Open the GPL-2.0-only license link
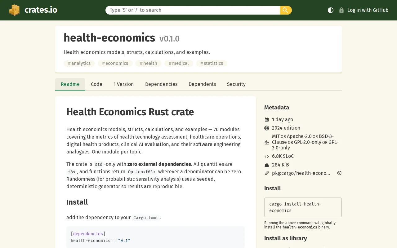This screenshot has width=397, height=248. pos(308,142)
